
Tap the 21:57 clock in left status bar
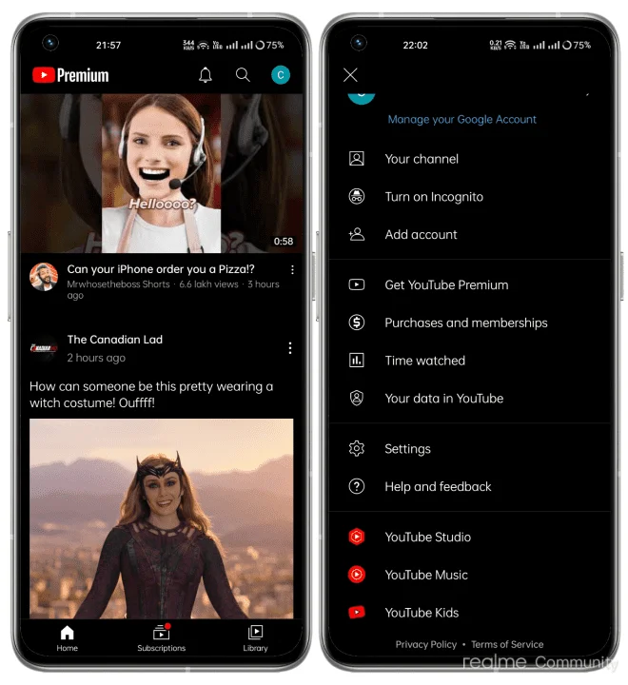point(108,45)
